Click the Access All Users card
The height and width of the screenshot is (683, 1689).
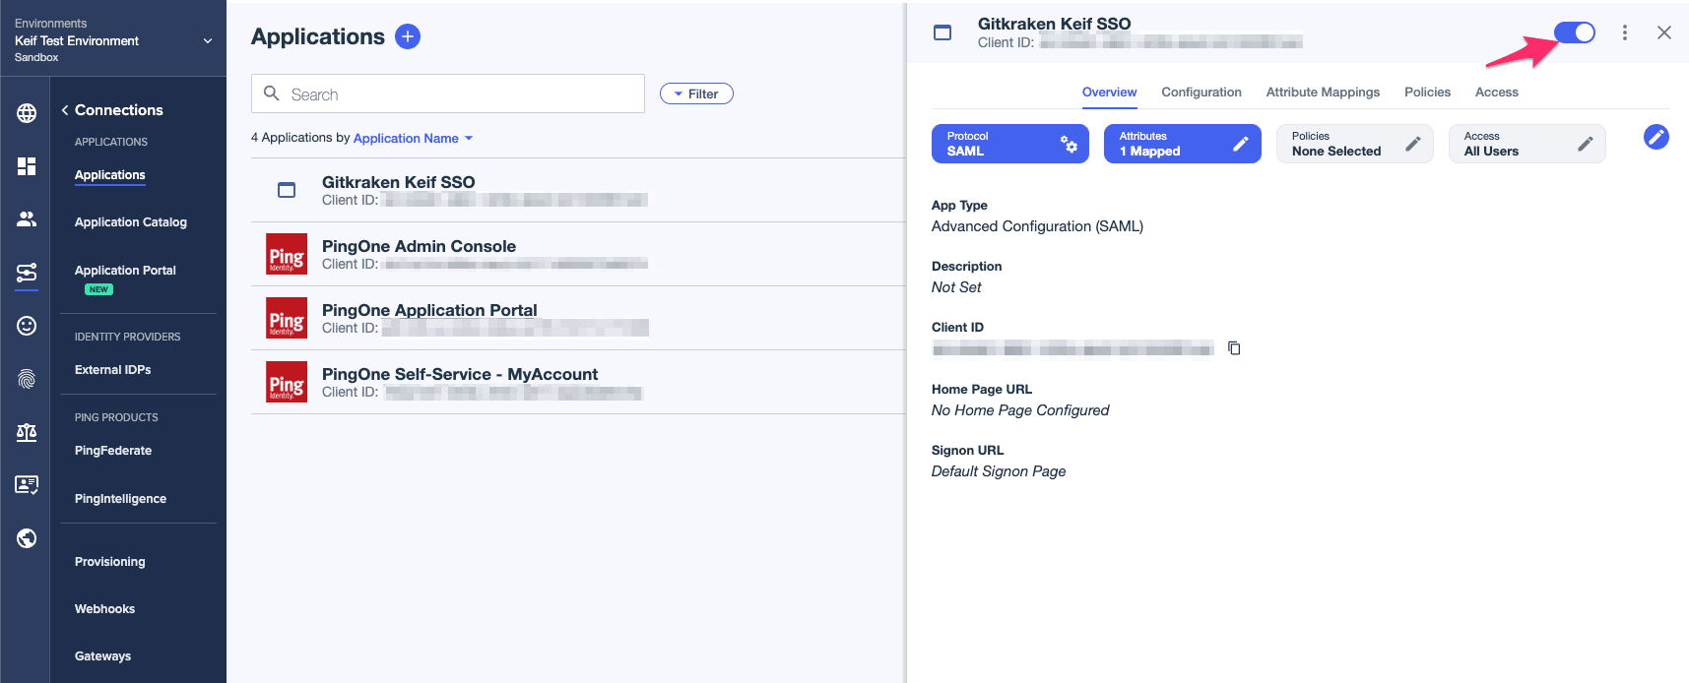pos(1527,144)
